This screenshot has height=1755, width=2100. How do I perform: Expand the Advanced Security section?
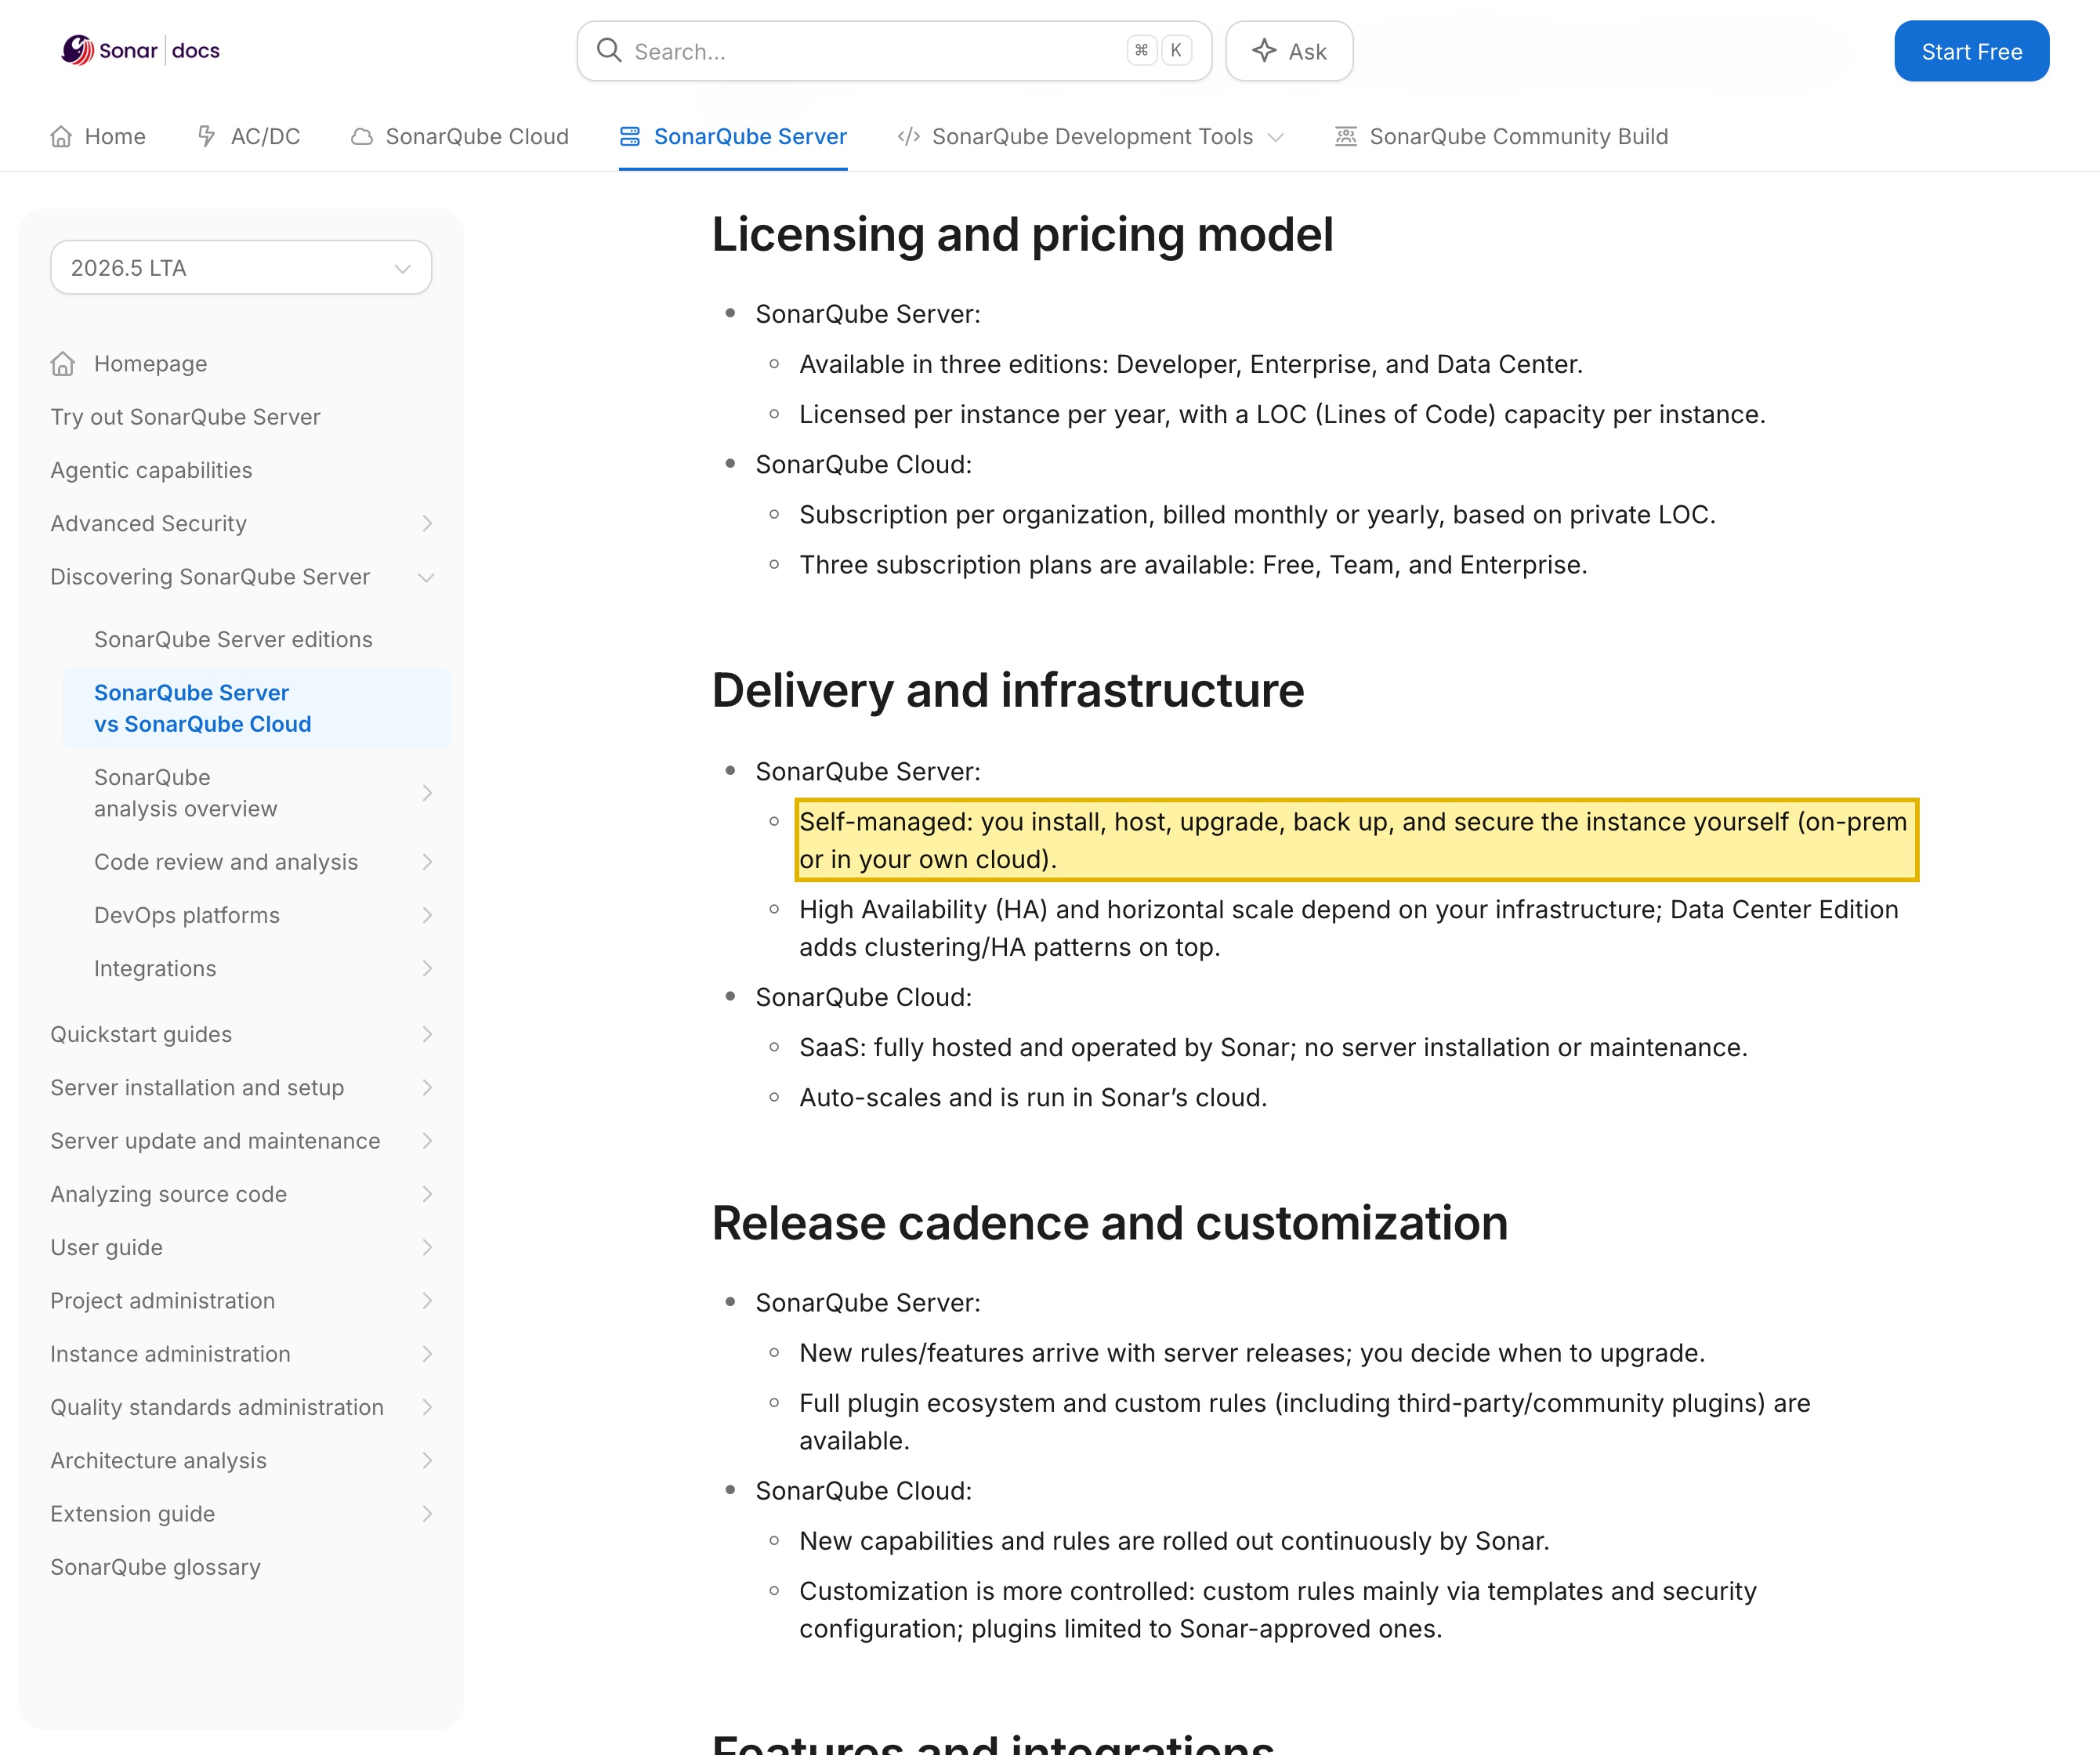[x=427, y=523]
